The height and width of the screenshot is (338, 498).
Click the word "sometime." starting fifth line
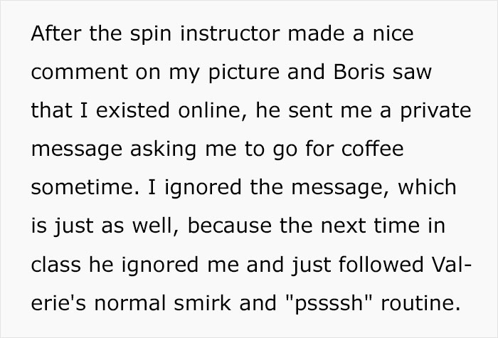pyautogui.click(x=85, y=187)
